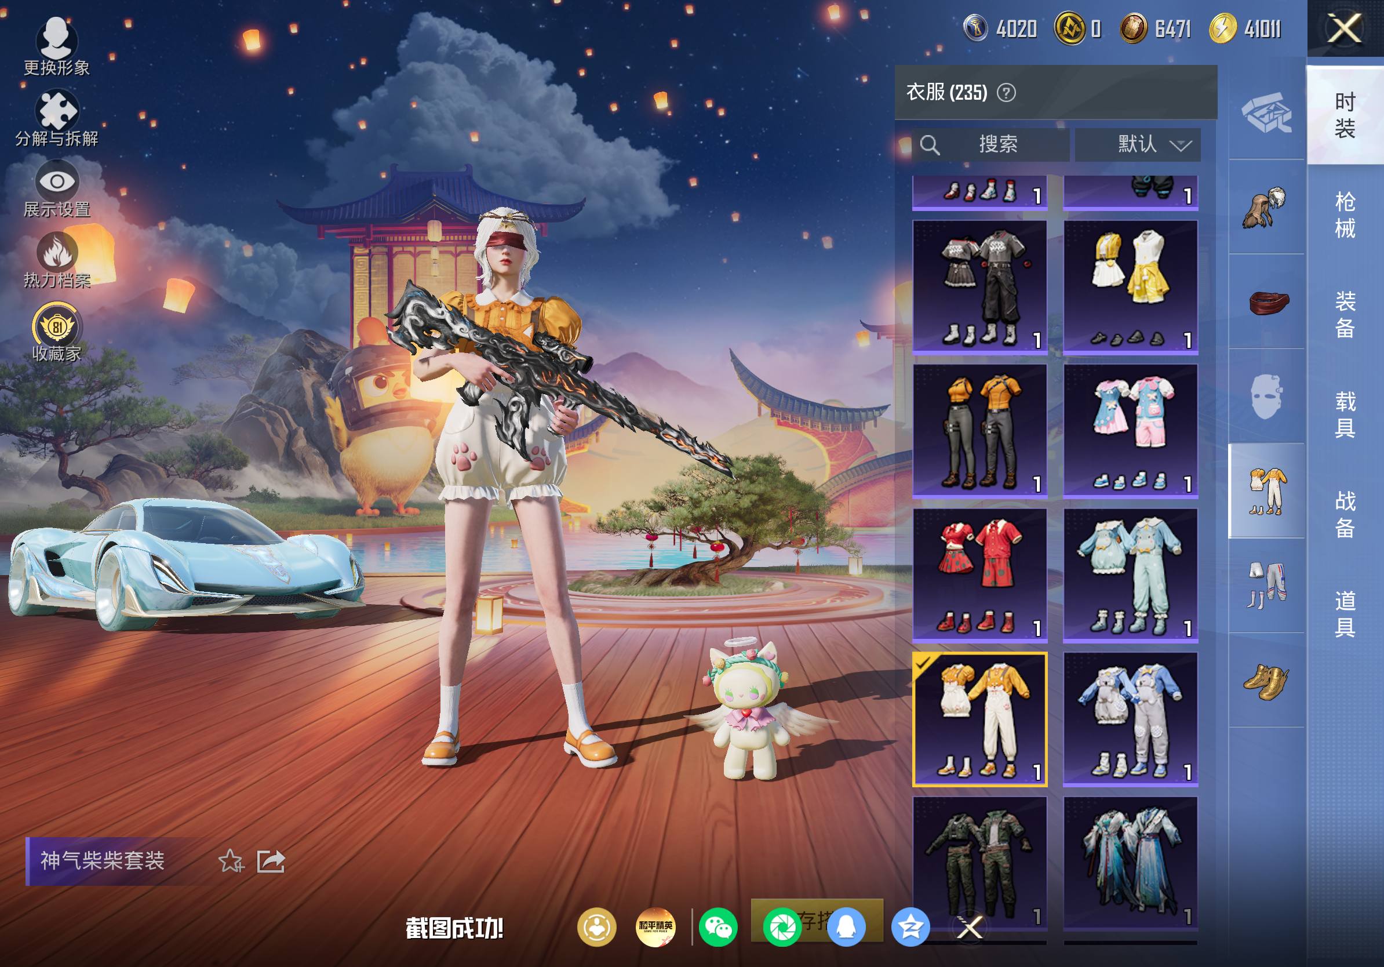Dismiss the screenshot share bar X
This screenshot has width=1384, height=967.
tap(970, 927)
